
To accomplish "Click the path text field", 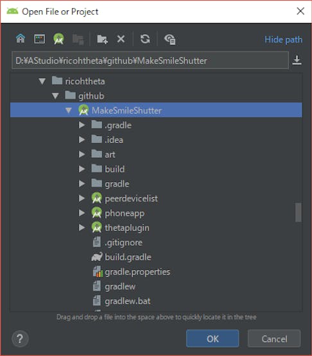I will (150, 60).
